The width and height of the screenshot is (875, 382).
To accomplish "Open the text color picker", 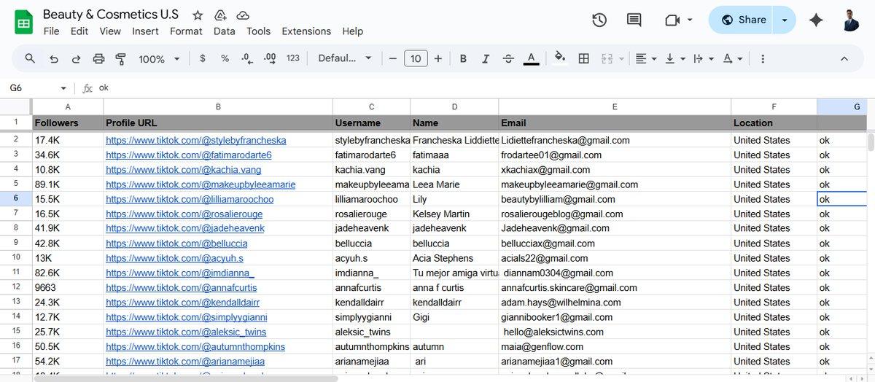I will pyautogui.click(x=531, y=58).
